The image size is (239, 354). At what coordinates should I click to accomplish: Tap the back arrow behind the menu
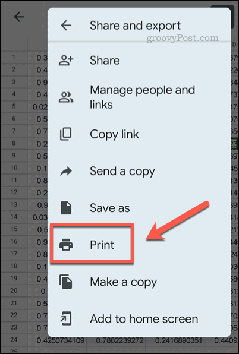coord(19,17)
